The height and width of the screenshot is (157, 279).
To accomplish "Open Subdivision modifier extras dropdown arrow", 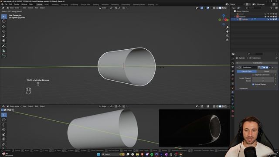I will pos(270,68).
